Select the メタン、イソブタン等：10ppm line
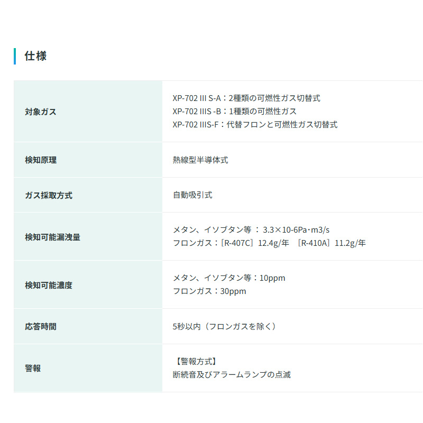 pyautogui.click(x=229, y=278)
